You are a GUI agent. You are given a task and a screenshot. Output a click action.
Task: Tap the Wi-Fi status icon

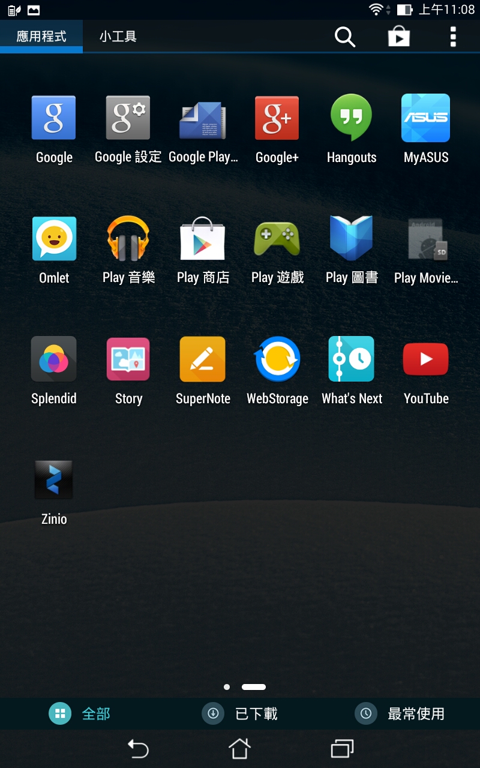(376, 10)
